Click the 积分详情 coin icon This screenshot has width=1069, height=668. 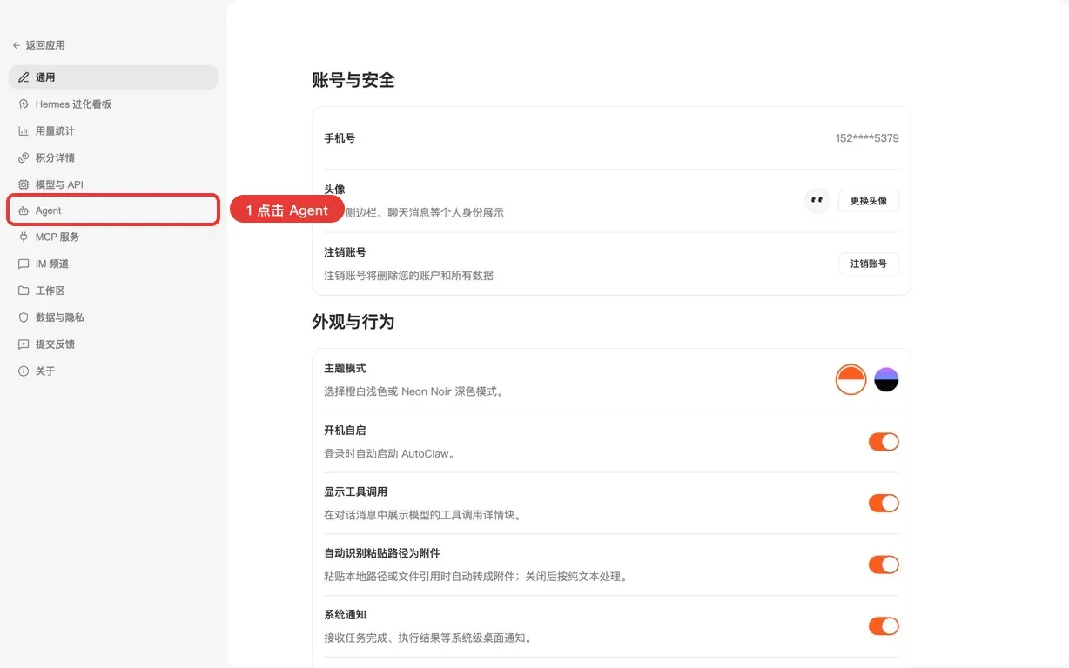tap(24, 157)
